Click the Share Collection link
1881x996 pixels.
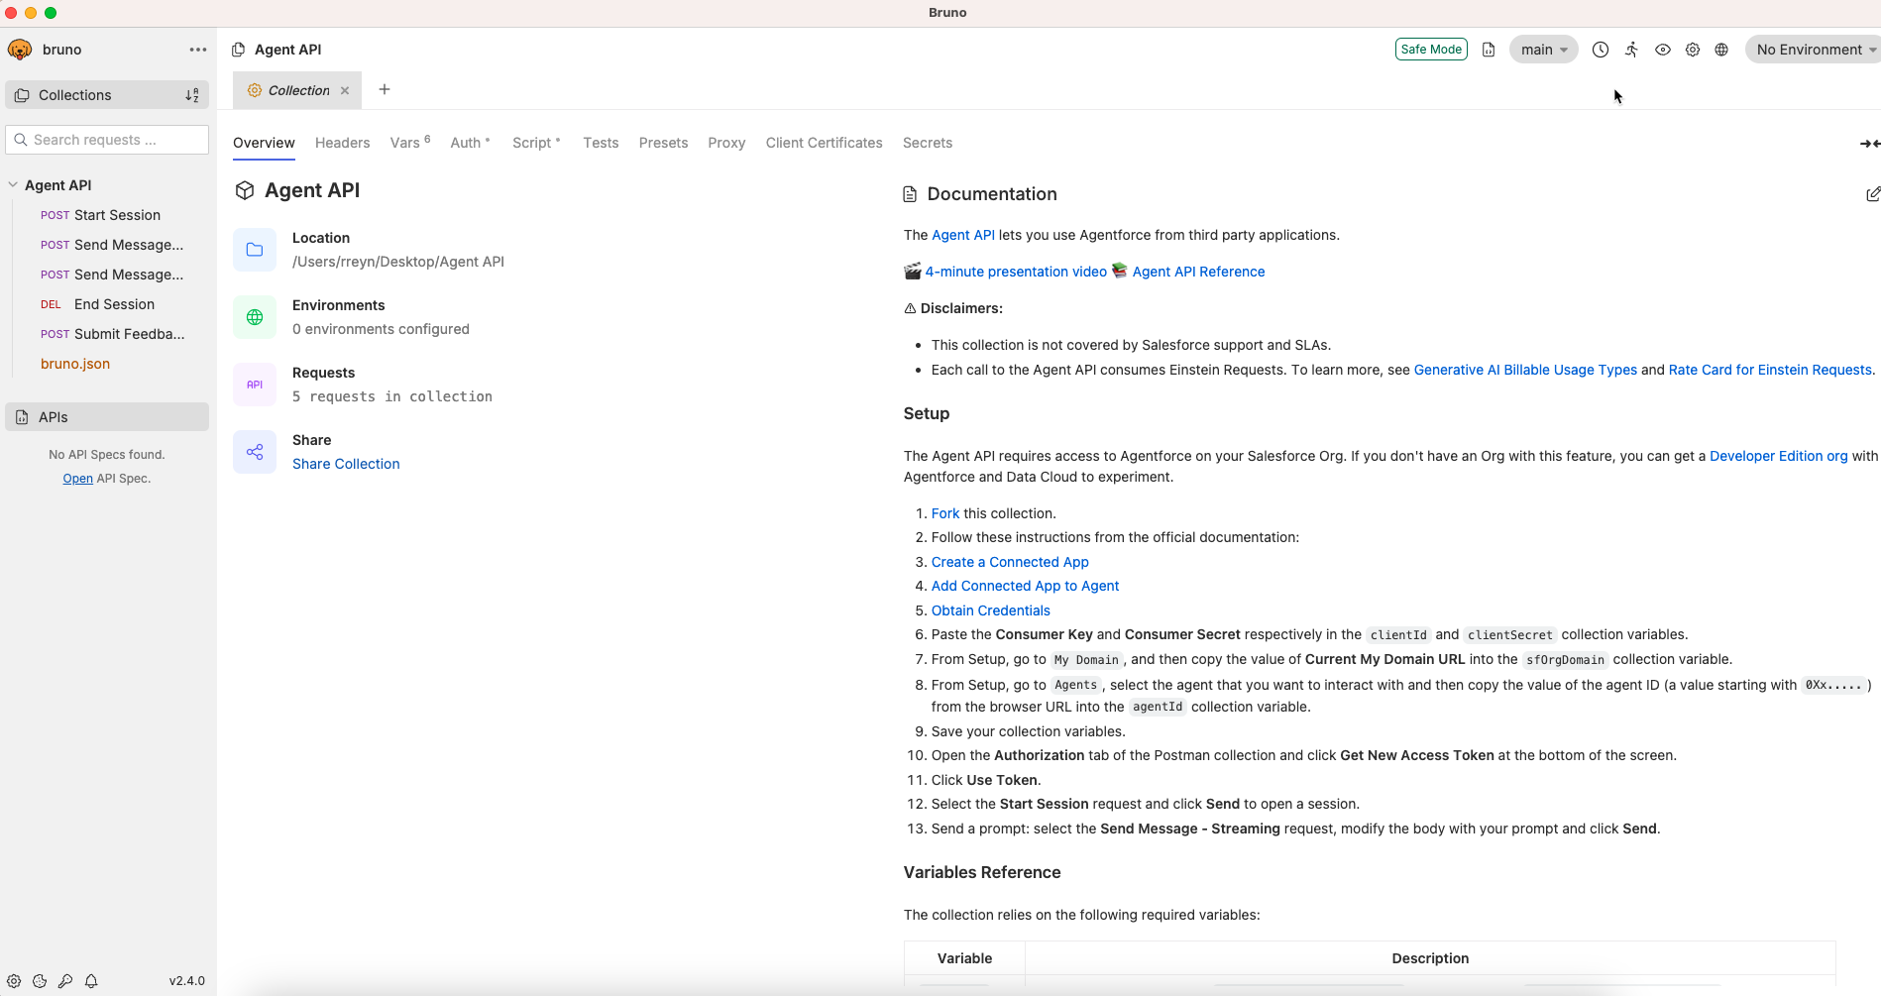point(346,464)
